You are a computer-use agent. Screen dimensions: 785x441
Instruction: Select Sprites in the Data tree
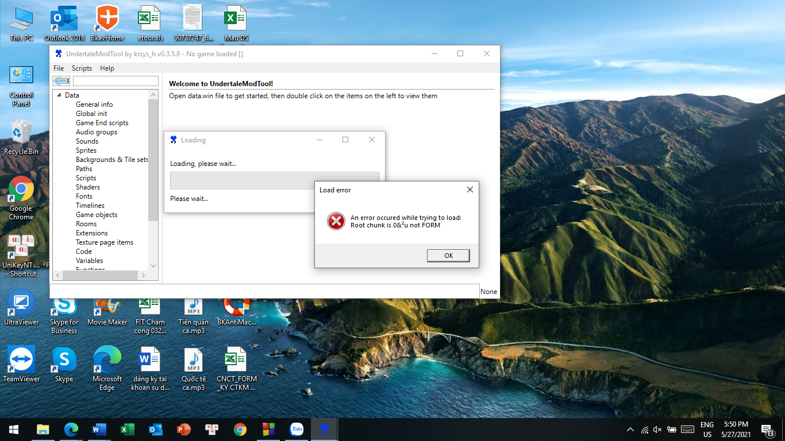(x=86, y=150)
